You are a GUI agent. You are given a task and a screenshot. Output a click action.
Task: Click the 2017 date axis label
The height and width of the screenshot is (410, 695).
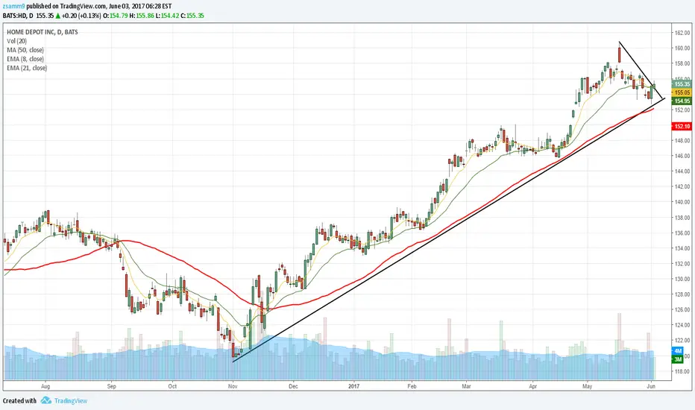(353, 386)
